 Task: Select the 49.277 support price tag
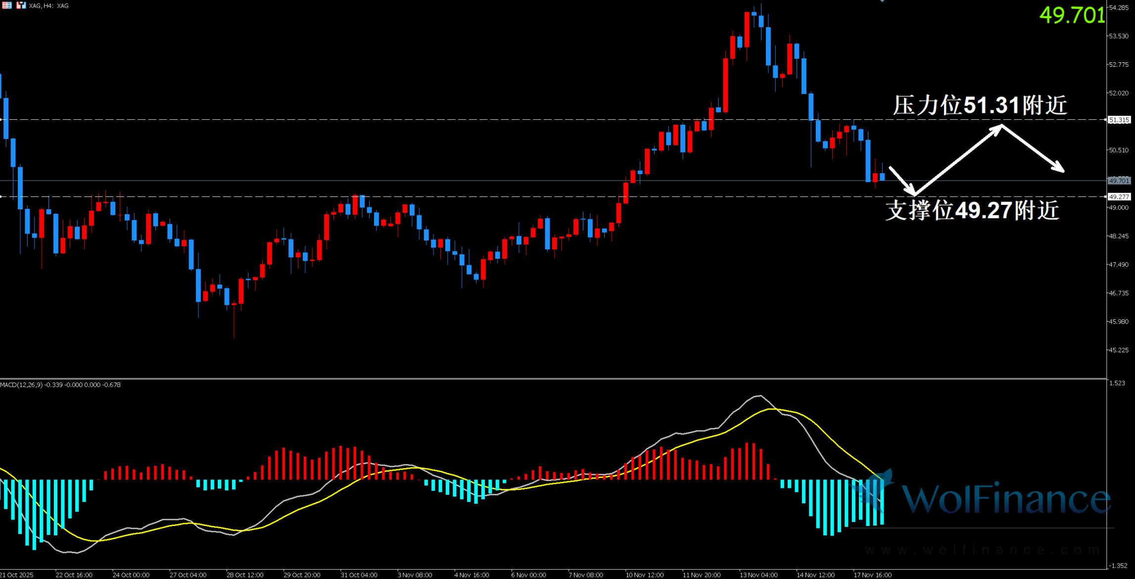click(1119, 197)
